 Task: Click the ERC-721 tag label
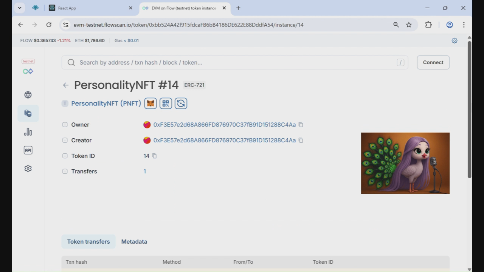pyautogui.click(x=194, y=85)
